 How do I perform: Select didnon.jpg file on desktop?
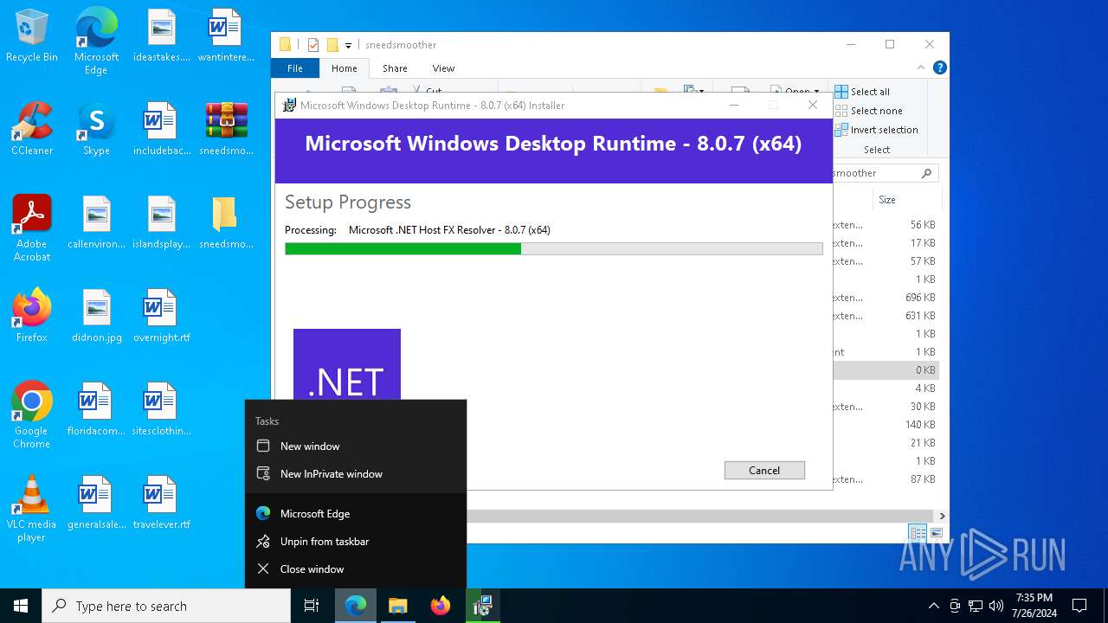(x=96, y=316)
